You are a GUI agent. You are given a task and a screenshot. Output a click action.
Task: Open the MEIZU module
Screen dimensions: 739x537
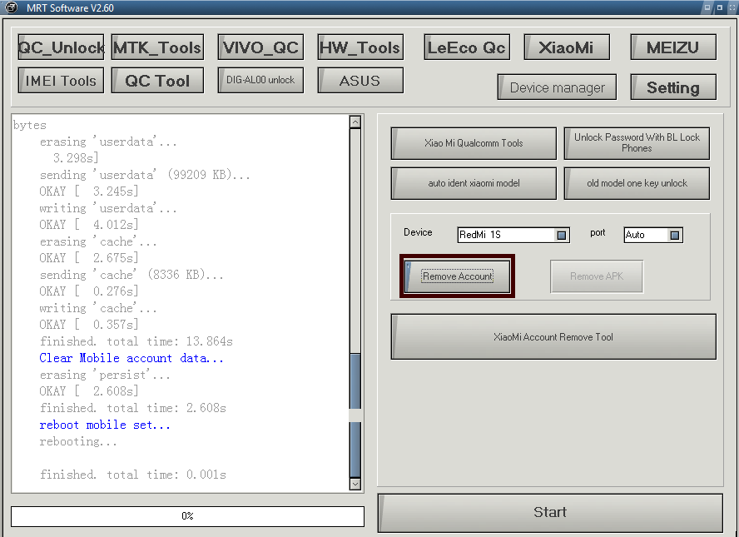(x=673, y=47)
